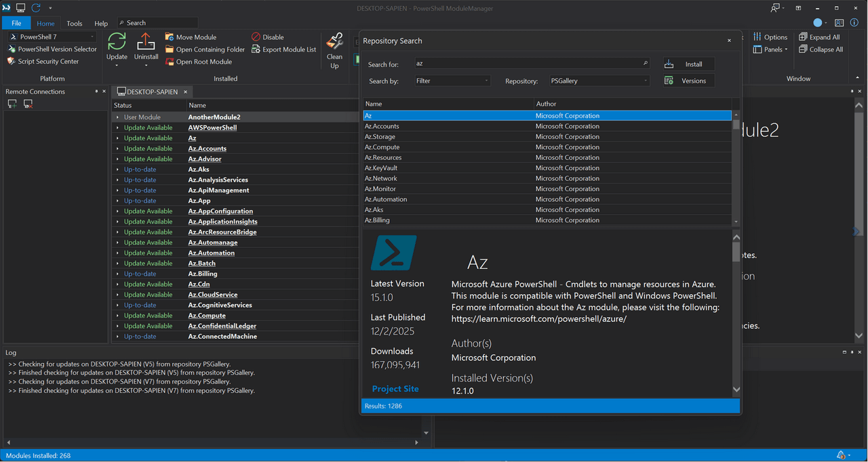Image resolution: width=868 pixels, height=462 pixels.
Task: Click the Clean Up broom icon
Action: [x=334, y=42]
